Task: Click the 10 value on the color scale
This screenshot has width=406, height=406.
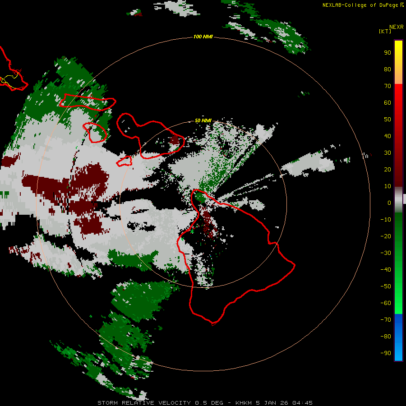Action: coord(388,186)
